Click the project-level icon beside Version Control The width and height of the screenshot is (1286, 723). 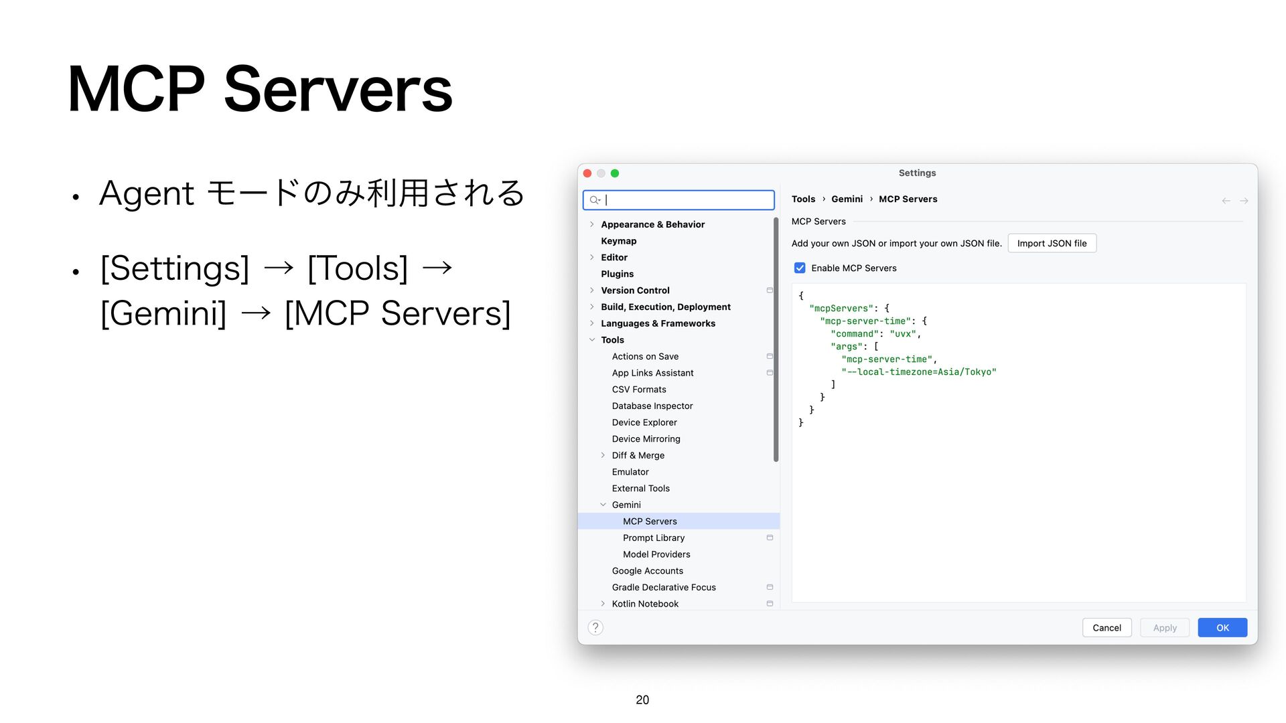[x=770, y=291]
